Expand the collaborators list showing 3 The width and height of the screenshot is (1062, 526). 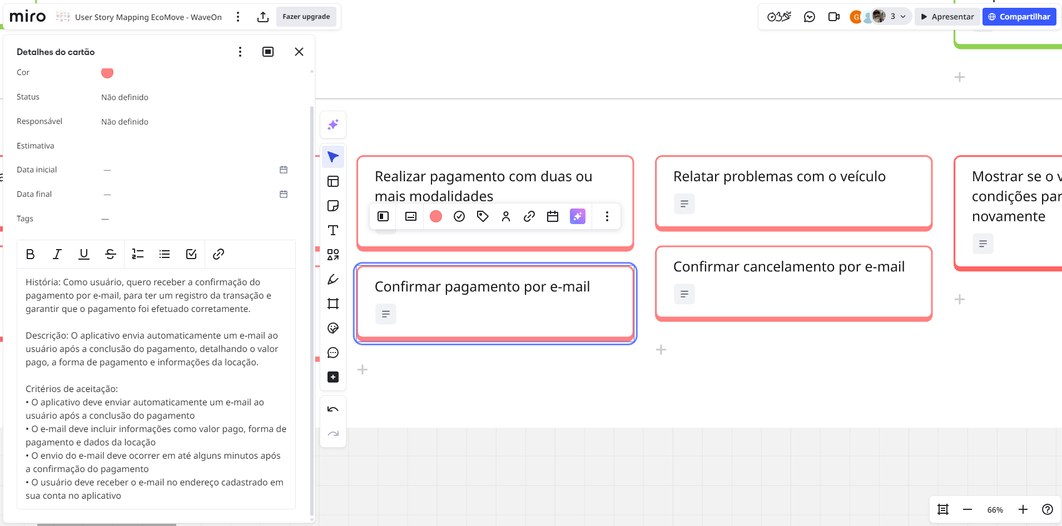click(x=897, y=17)
